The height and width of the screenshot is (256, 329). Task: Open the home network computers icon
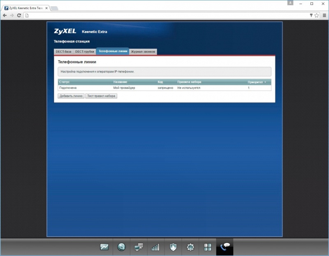[x=139, y=247]
